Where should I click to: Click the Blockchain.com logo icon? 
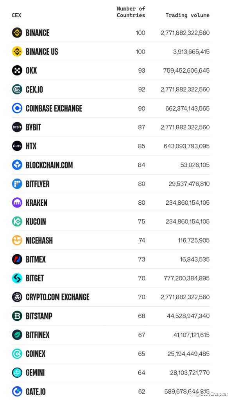coord(17,165)
